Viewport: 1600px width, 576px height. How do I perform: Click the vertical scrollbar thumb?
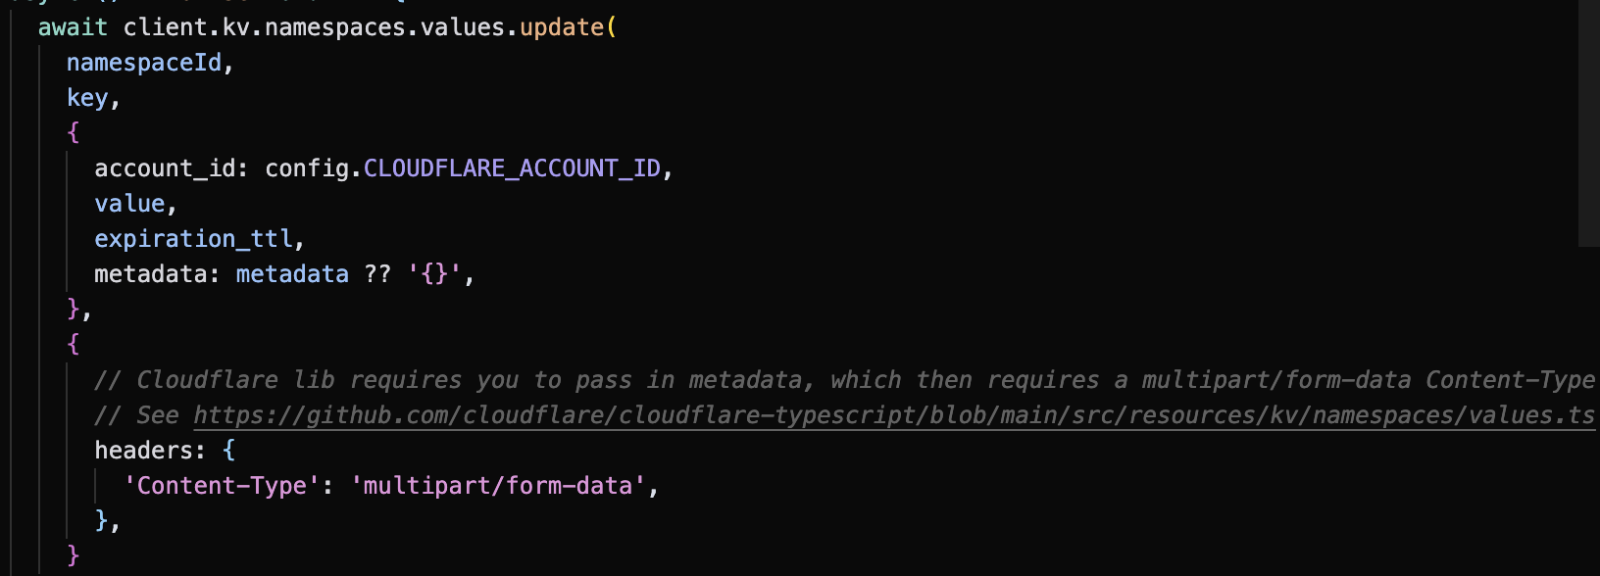click(x=1589, y=122)
